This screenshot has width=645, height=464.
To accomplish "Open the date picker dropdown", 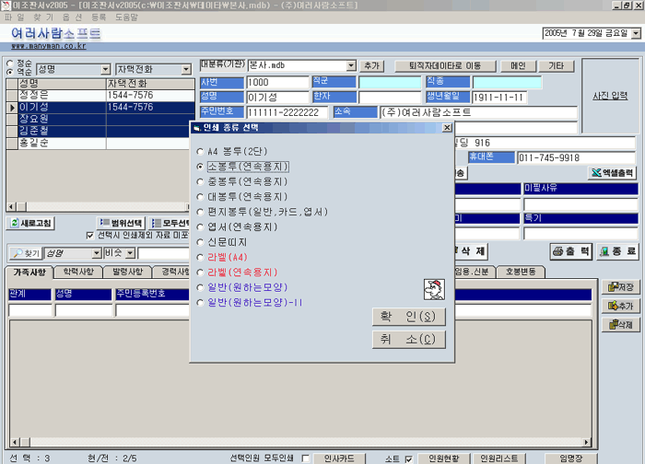I will click(634, 33).
